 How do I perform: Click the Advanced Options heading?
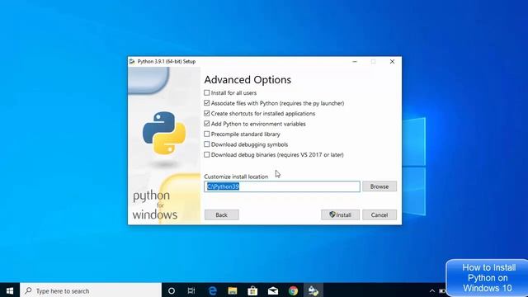[x=247, y=80]
